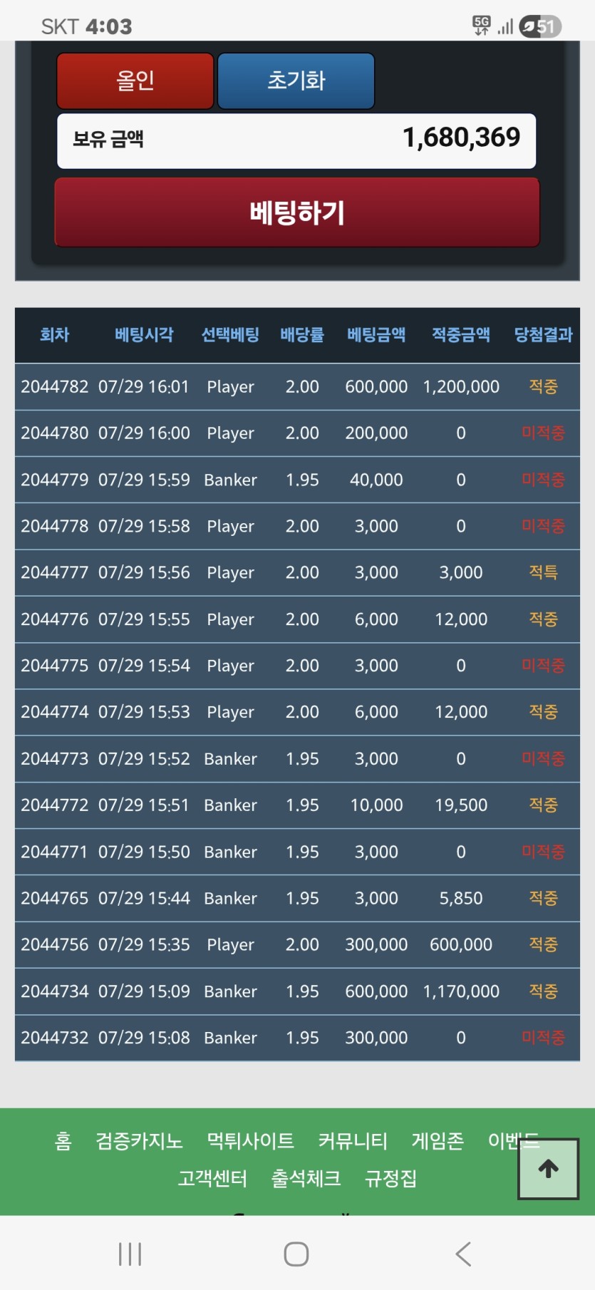Go to 먹튀사이트 footer link
The width and height of the screenshot is (595, 1290).
point(251,1141)
